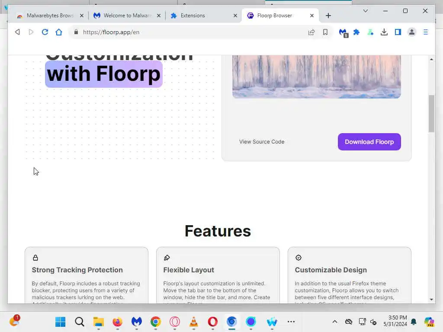This screenshot has width=443, height=332.
Task: Open the 3:50 PM clock calendar
Action: (395, 321)
